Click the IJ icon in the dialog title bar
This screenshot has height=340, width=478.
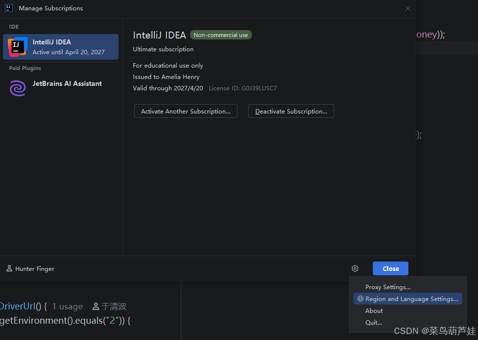coord(9,8)
